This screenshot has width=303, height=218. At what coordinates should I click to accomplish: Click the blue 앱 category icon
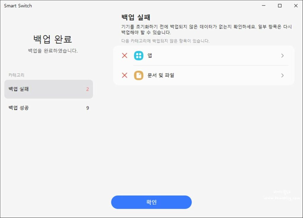[x=138, y=56]
